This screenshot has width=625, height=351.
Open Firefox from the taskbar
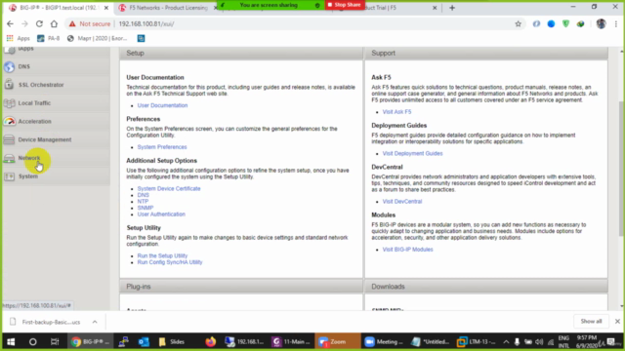(211, 342)
